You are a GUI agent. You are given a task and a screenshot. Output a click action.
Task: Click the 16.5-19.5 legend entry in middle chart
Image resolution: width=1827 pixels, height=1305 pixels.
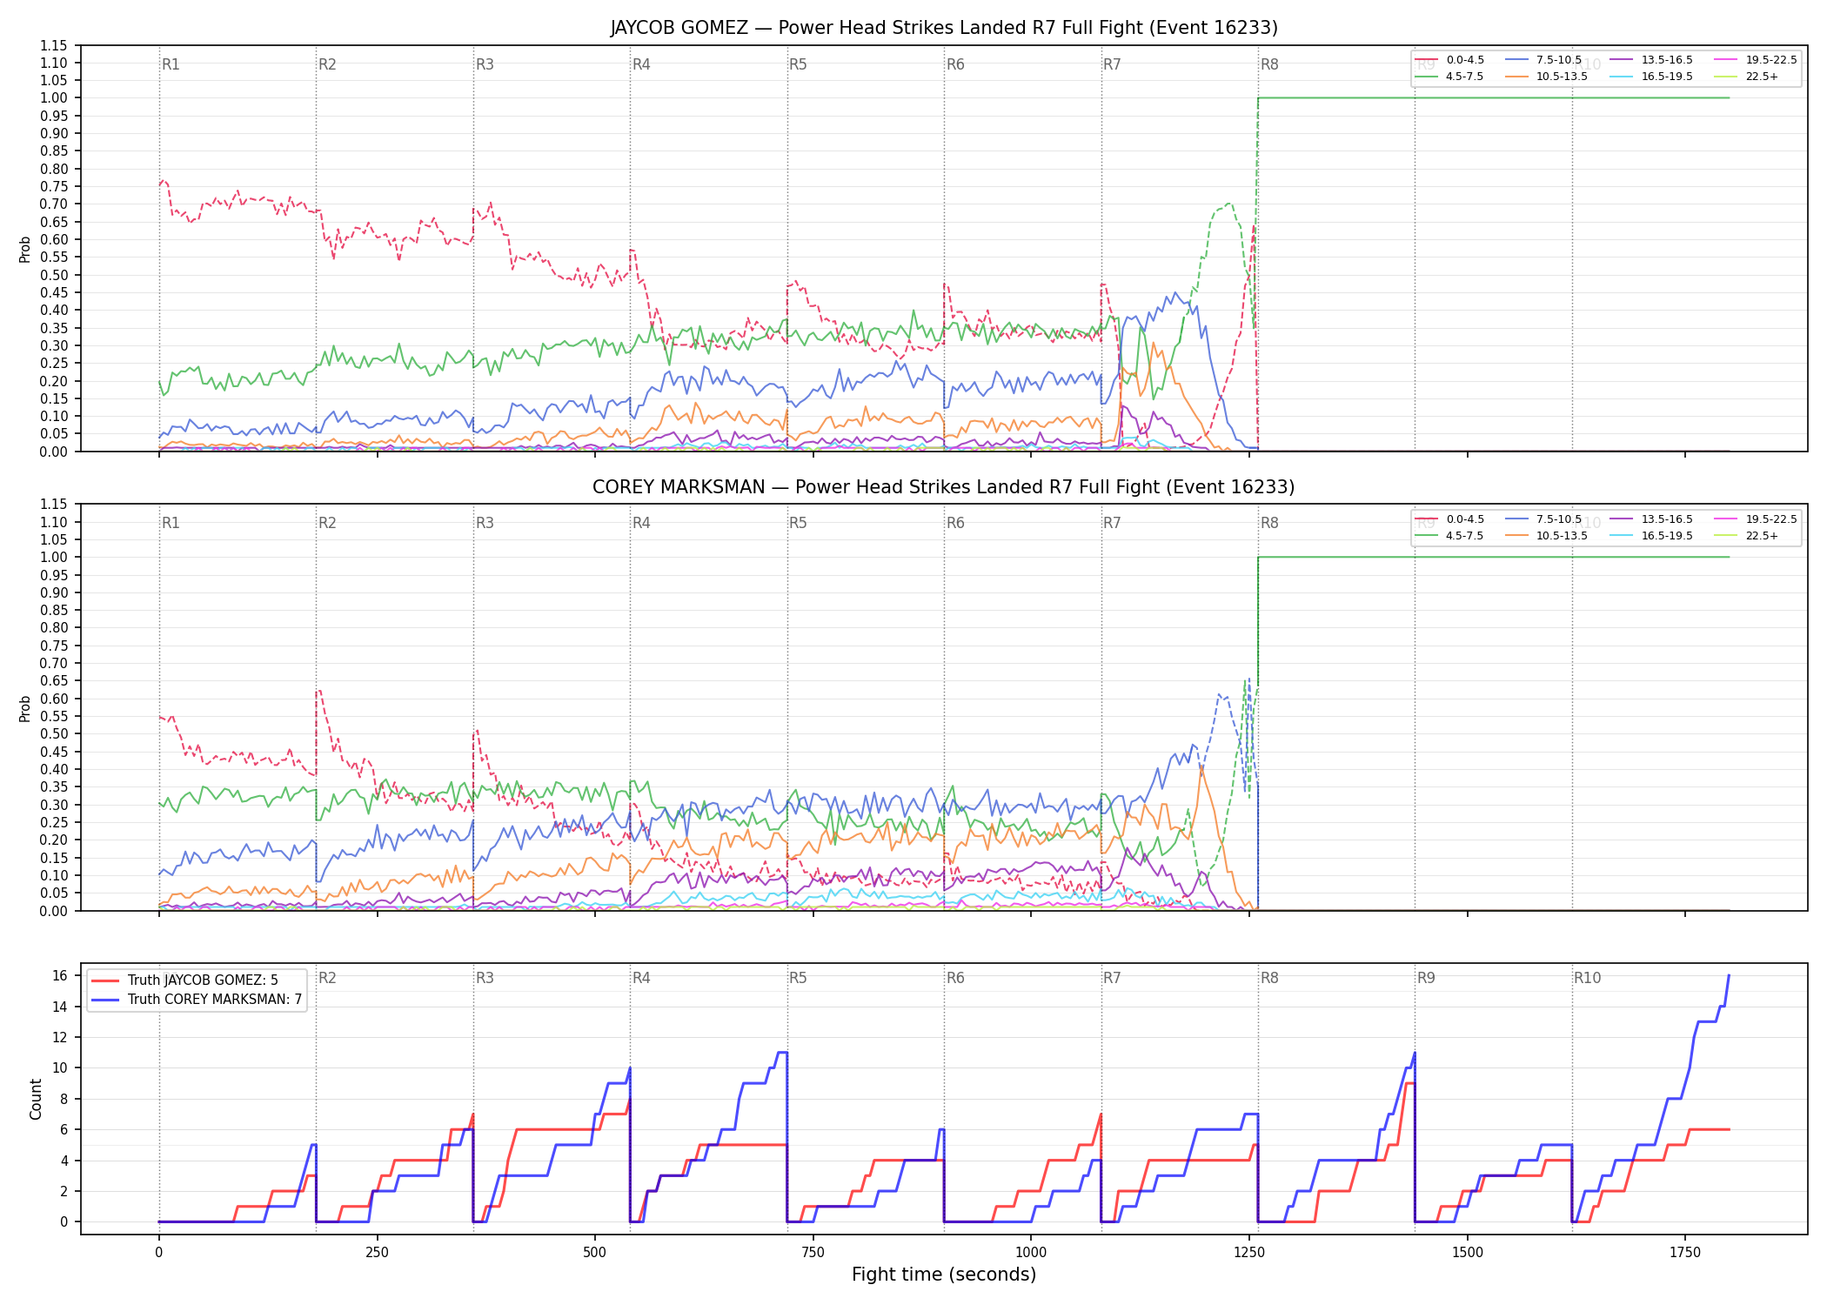click(x=1651, y=536)
